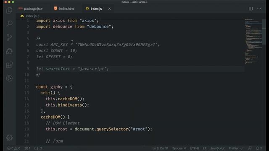Open the Search view in activity bar
The image size is (269, 151).
[x=9, y=23]
